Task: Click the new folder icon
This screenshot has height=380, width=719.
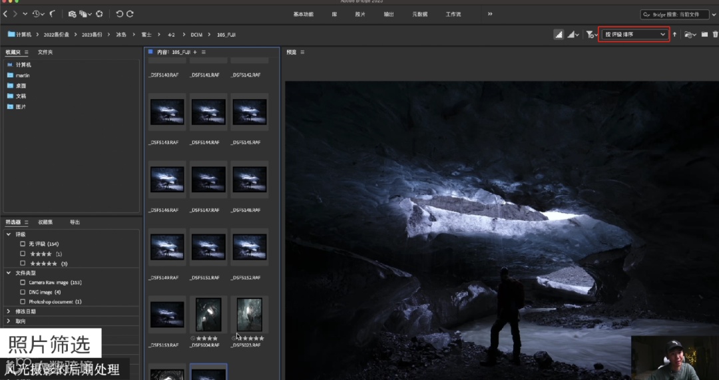Action: (x=704, y=35)
